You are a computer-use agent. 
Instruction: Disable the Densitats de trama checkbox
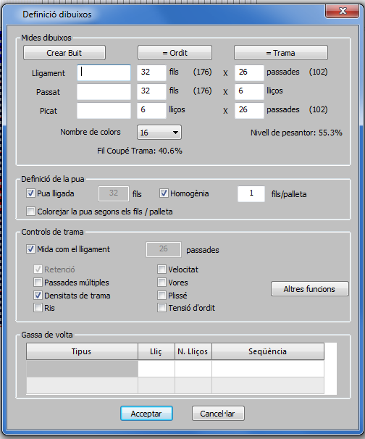[x=38, y=295]
